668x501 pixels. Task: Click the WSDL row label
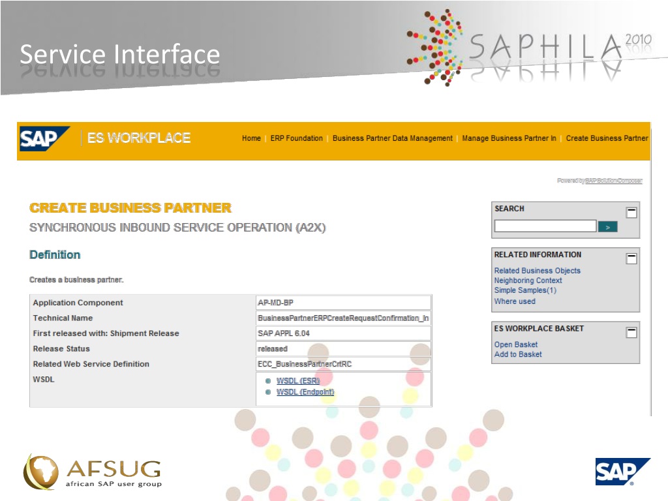[44, 379]
